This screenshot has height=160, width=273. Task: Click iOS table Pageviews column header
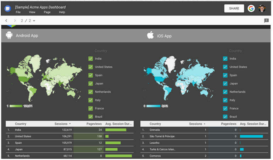click(x=229, y=124)
